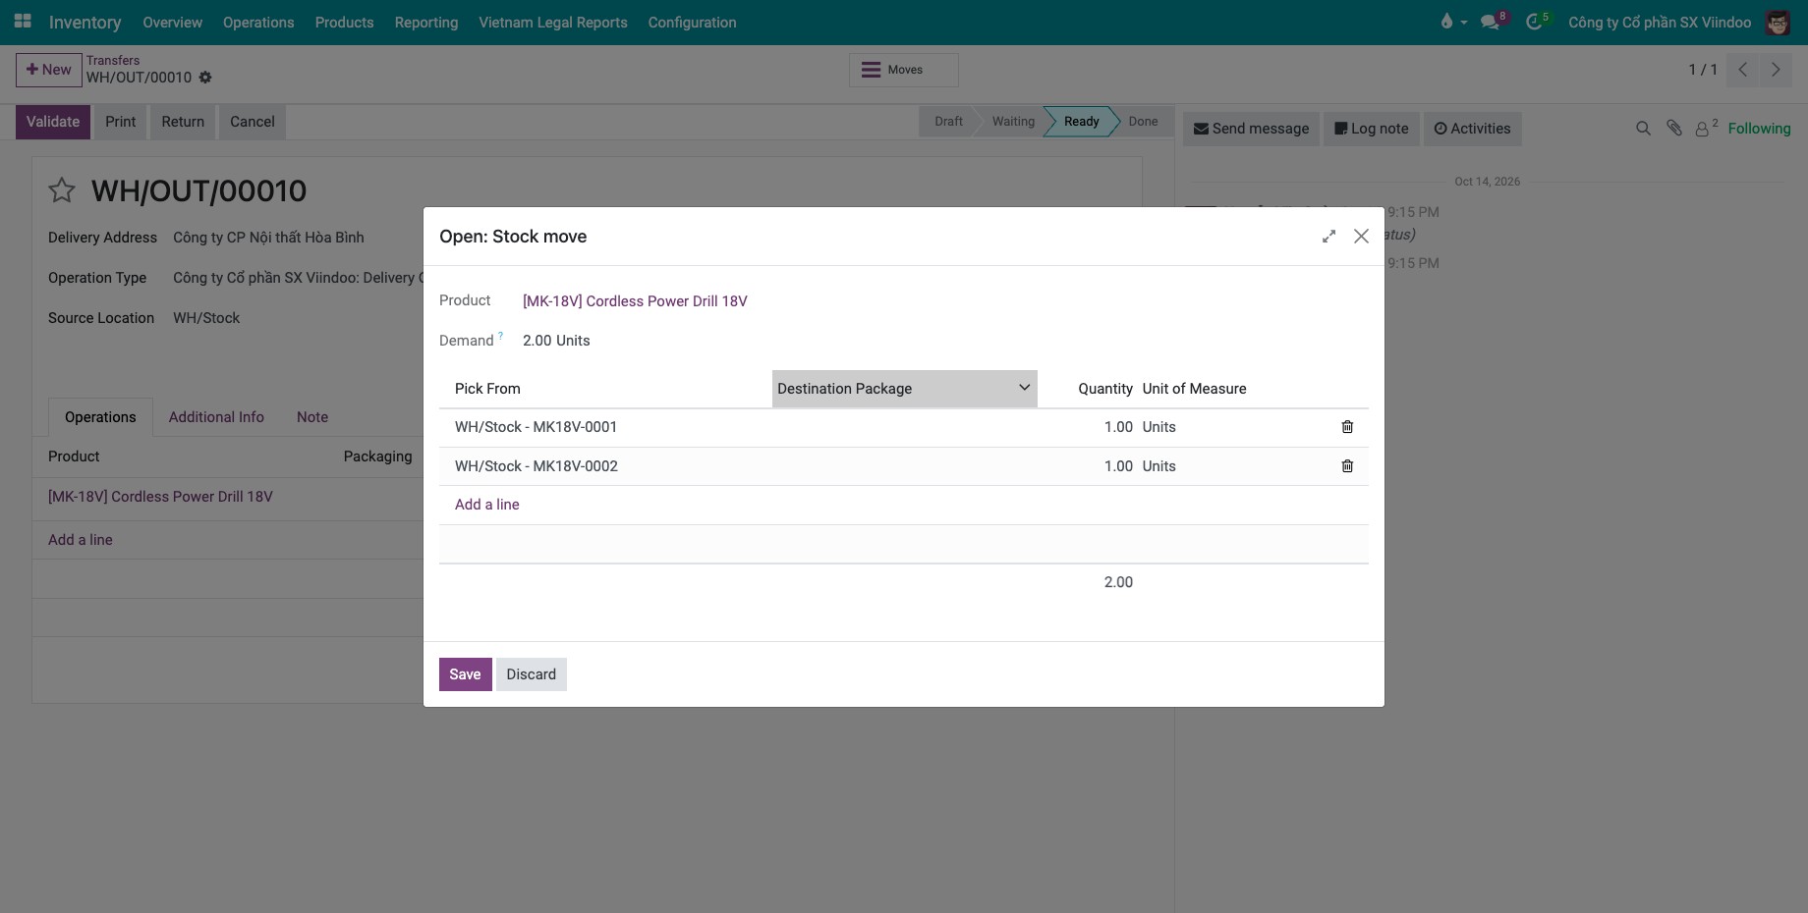Image resolution: width=1808 pixels, height=913 pixels.
Task: Open the Cordless Power Drill 18V product link in dialog
Action: (x=635, y=301)
